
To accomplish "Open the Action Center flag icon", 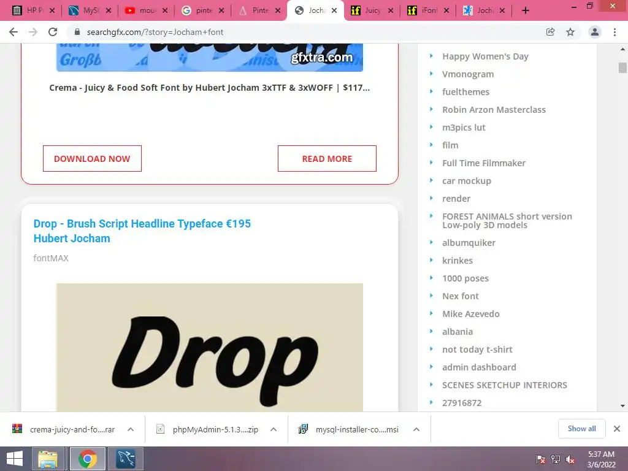I will click(x=541, y=459).
